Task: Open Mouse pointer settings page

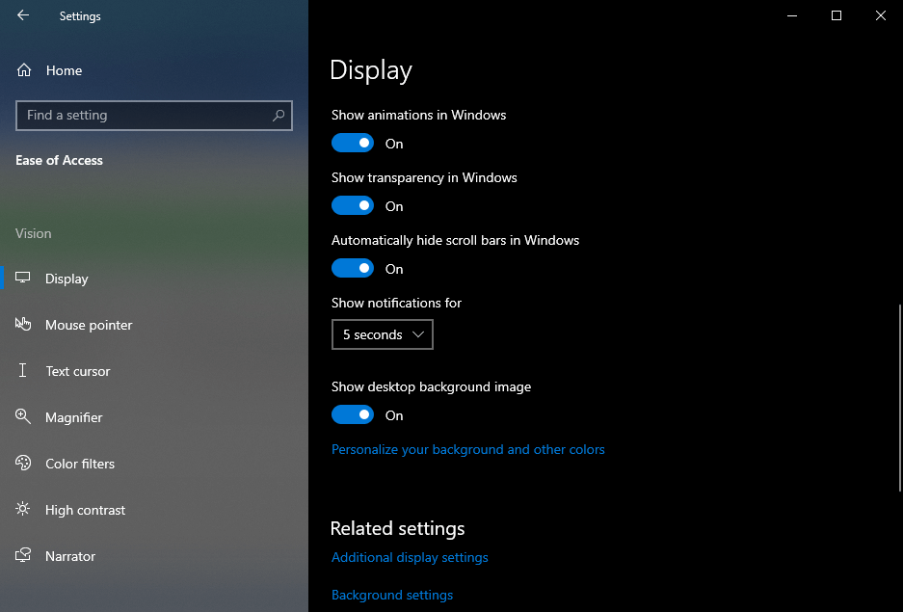Action: click(154, 325)
